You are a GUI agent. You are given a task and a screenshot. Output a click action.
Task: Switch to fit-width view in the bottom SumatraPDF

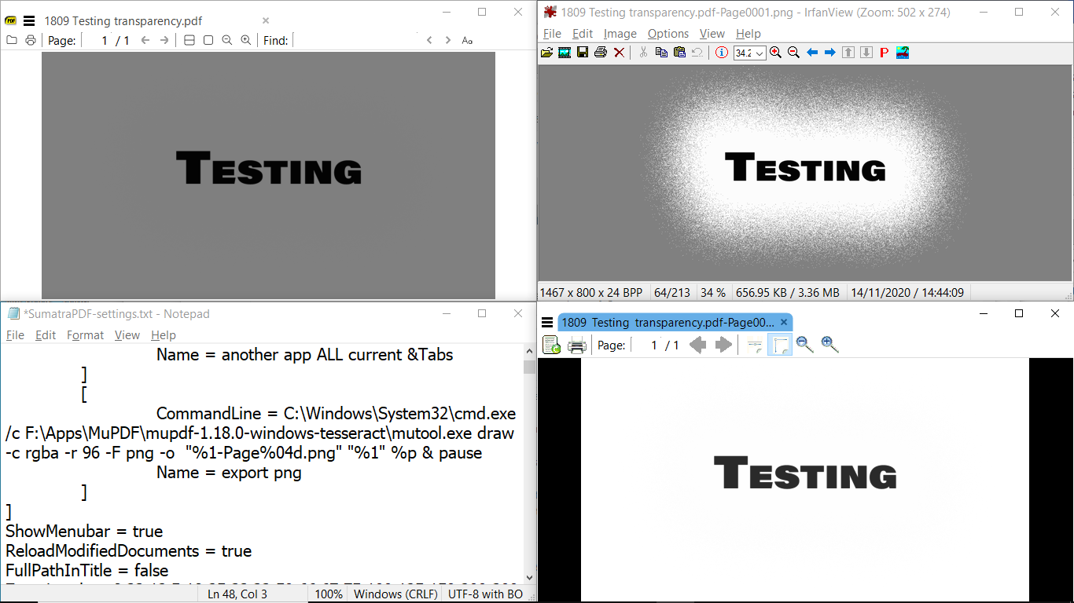(754, 345)
